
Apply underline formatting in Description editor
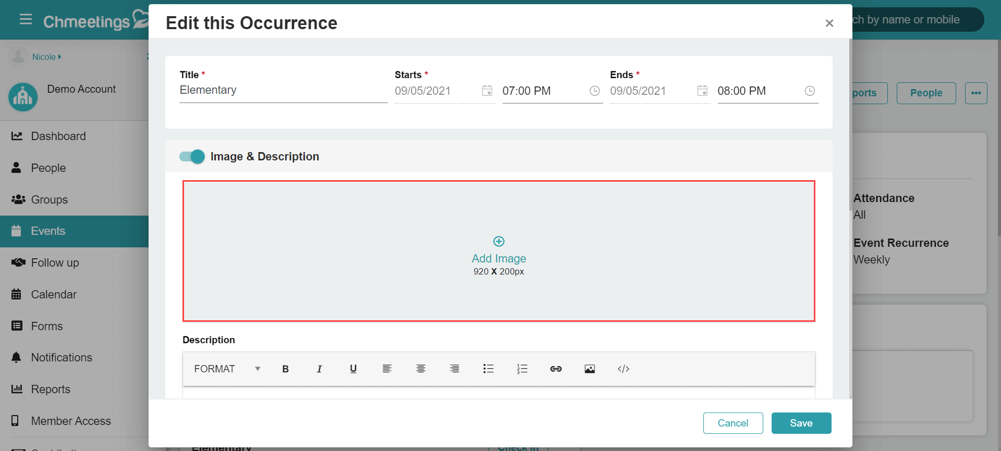point(353,369)
